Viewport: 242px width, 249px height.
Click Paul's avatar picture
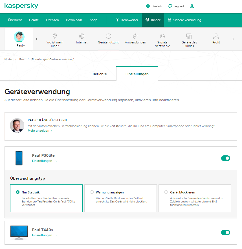(x=19, y=37)
